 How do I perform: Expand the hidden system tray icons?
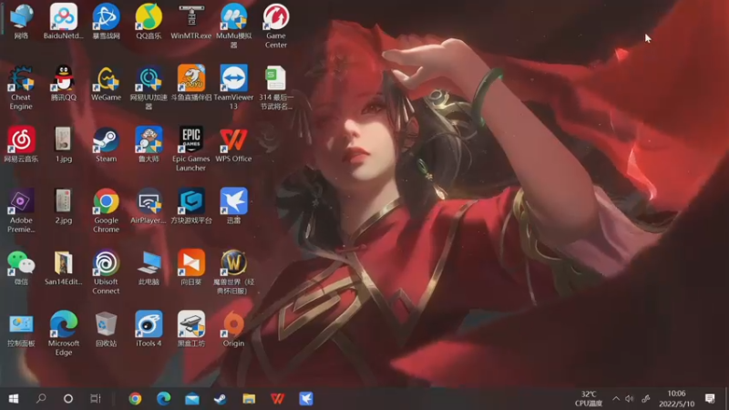(x=616, y=398)
